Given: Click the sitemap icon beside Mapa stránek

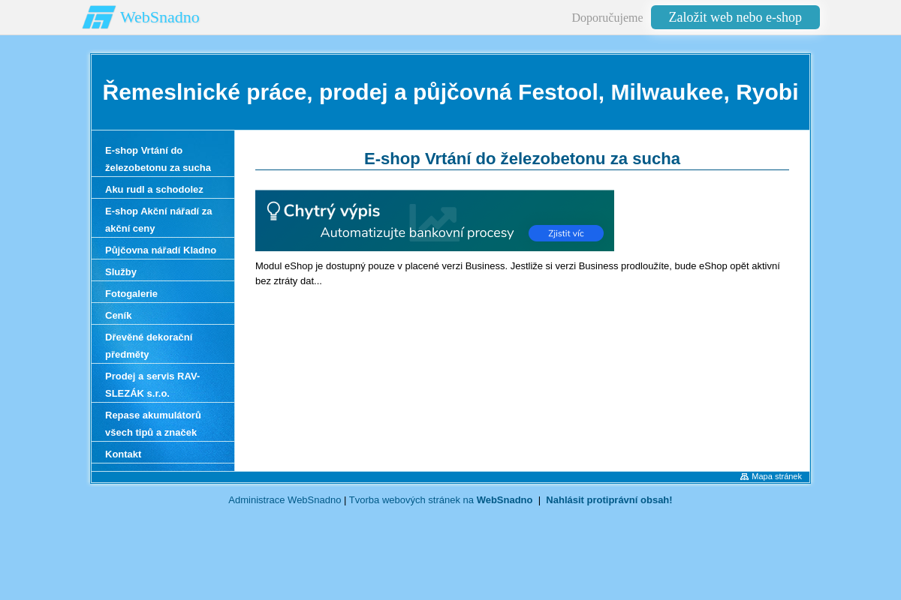Looking at the screenshot, I should pos(744,476).
